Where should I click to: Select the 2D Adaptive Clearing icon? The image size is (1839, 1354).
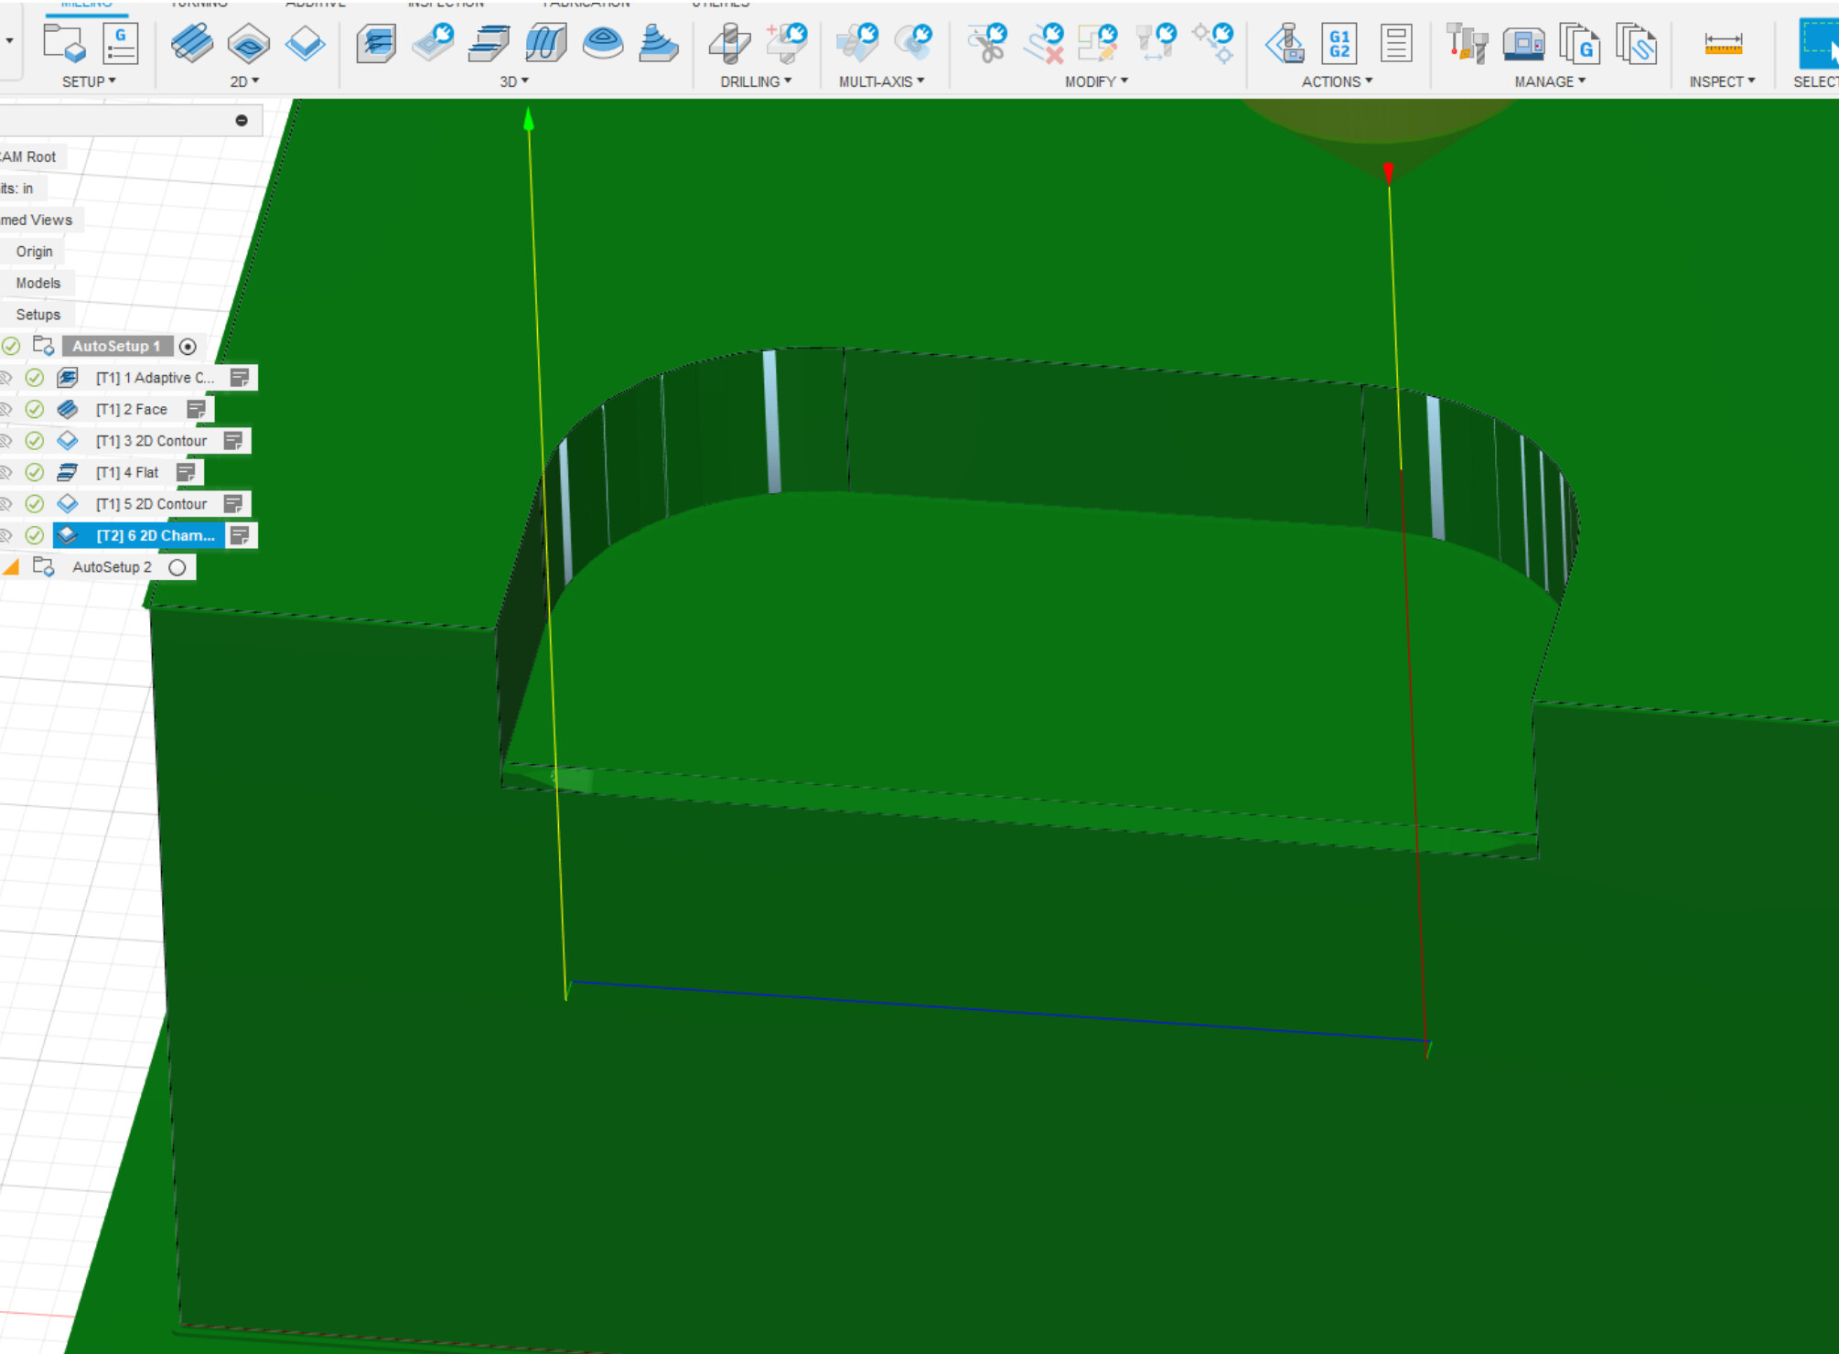[x=191, y=43]
